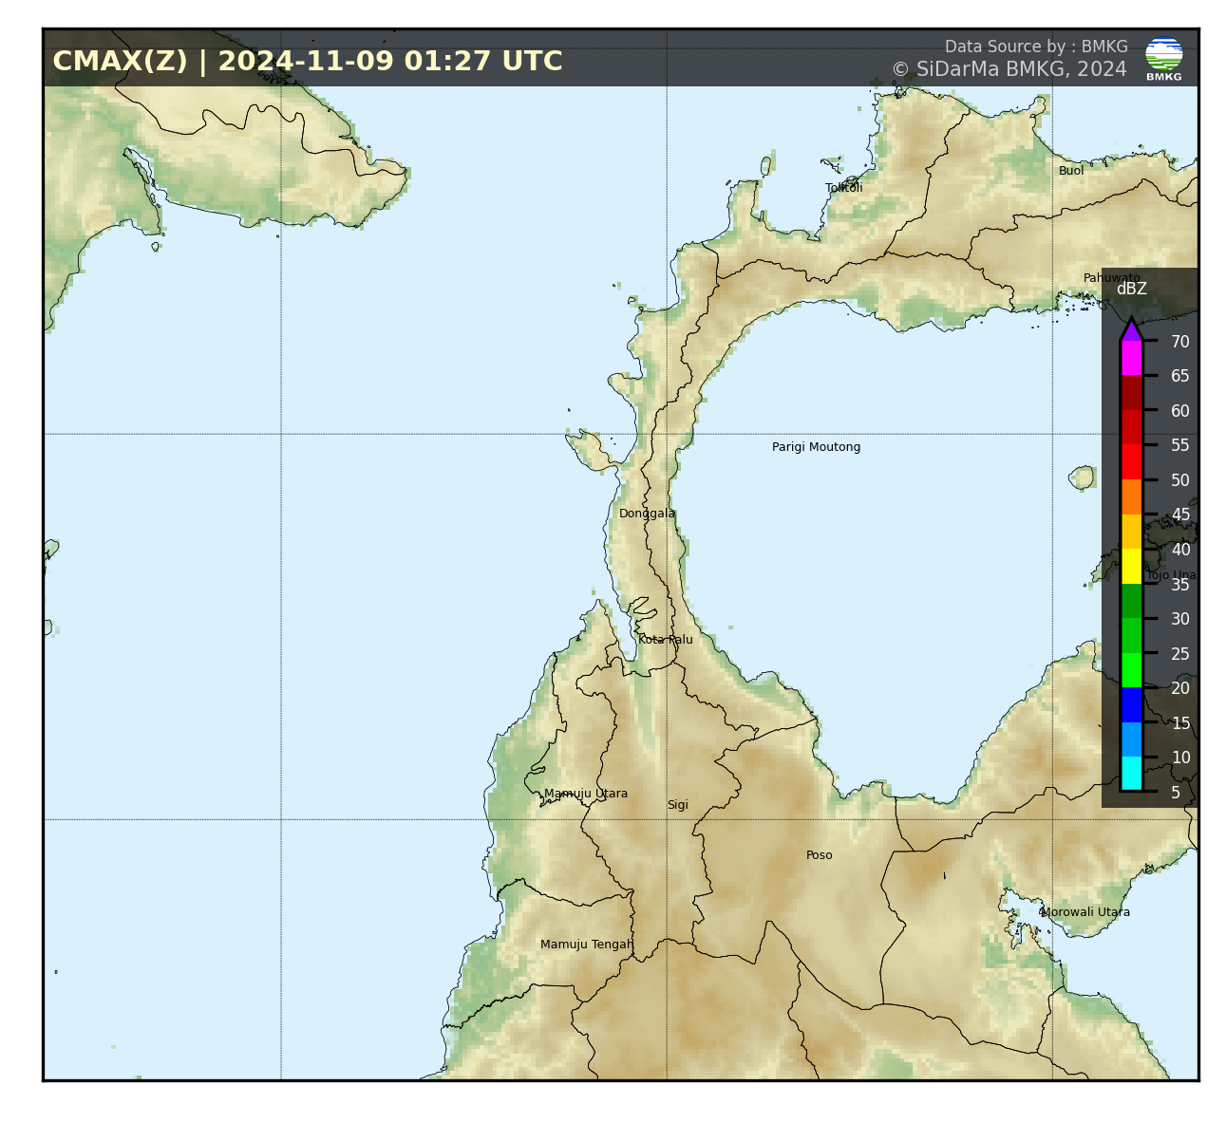The width and height of the screenshot is (1226, 1123).
Task: Click the 'Parigi Moutong' map label
Action: pos(816,447)
